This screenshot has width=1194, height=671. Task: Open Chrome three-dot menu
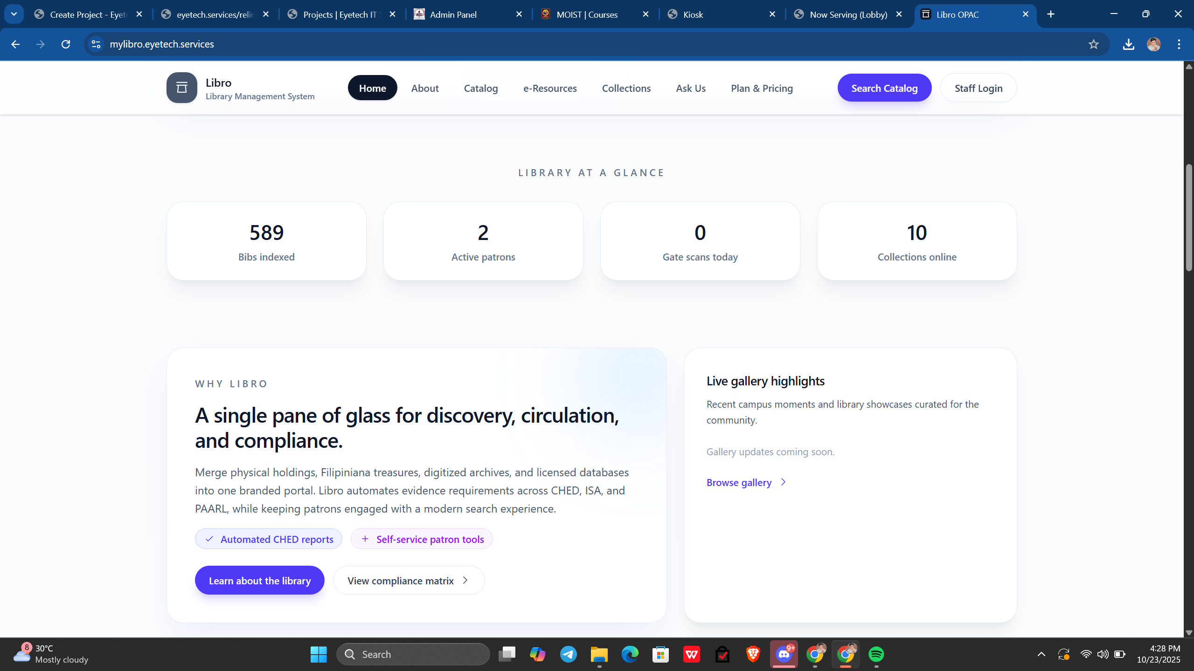pyautogui.click(x=1179, y=44)
